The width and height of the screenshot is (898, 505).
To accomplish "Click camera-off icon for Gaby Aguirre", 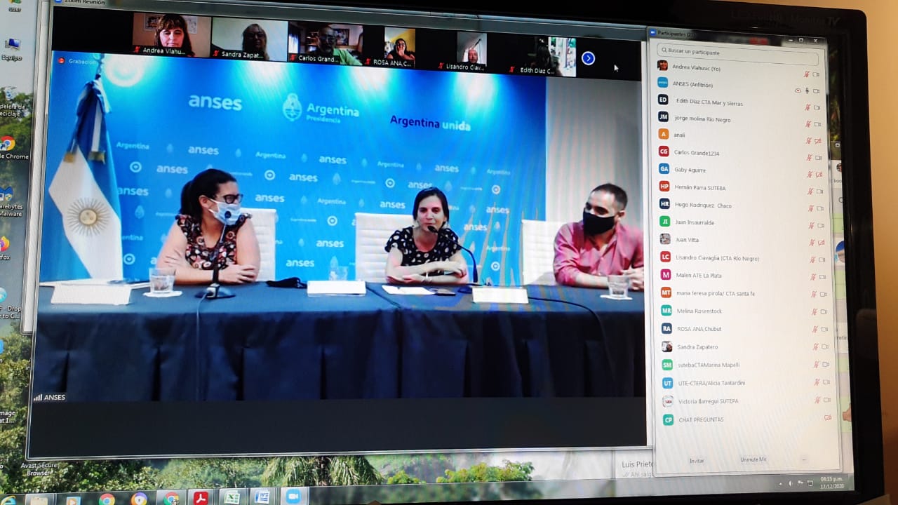I will 819,175.
